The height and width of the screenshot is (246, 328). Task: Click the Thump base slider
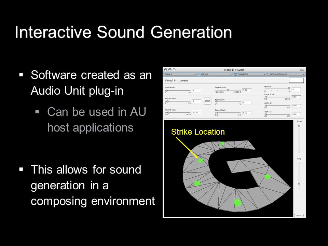tap(178, 113)
